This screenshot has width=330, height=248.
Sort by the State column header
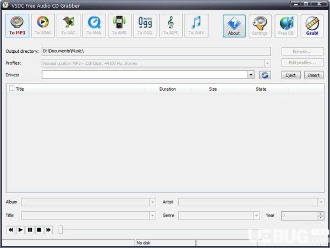[x=261, y=89]
